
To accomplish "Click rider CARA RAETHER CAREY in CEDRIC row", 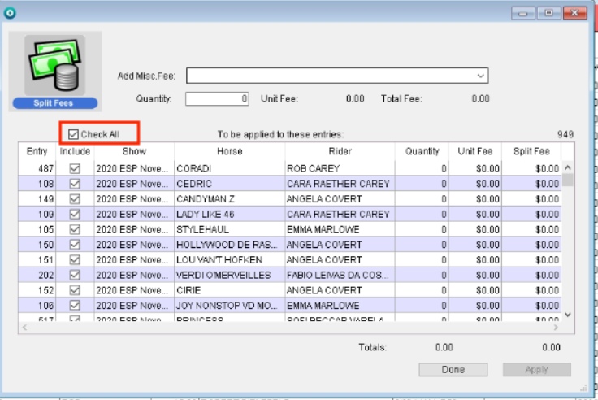I will pos(340,184).
